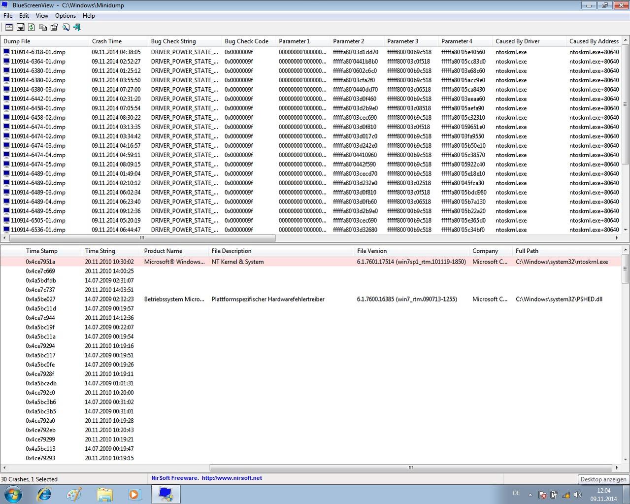Open Windows Media Player from the taskbar
This screenshot has height=504, width=630.
(x=135, y=494)
